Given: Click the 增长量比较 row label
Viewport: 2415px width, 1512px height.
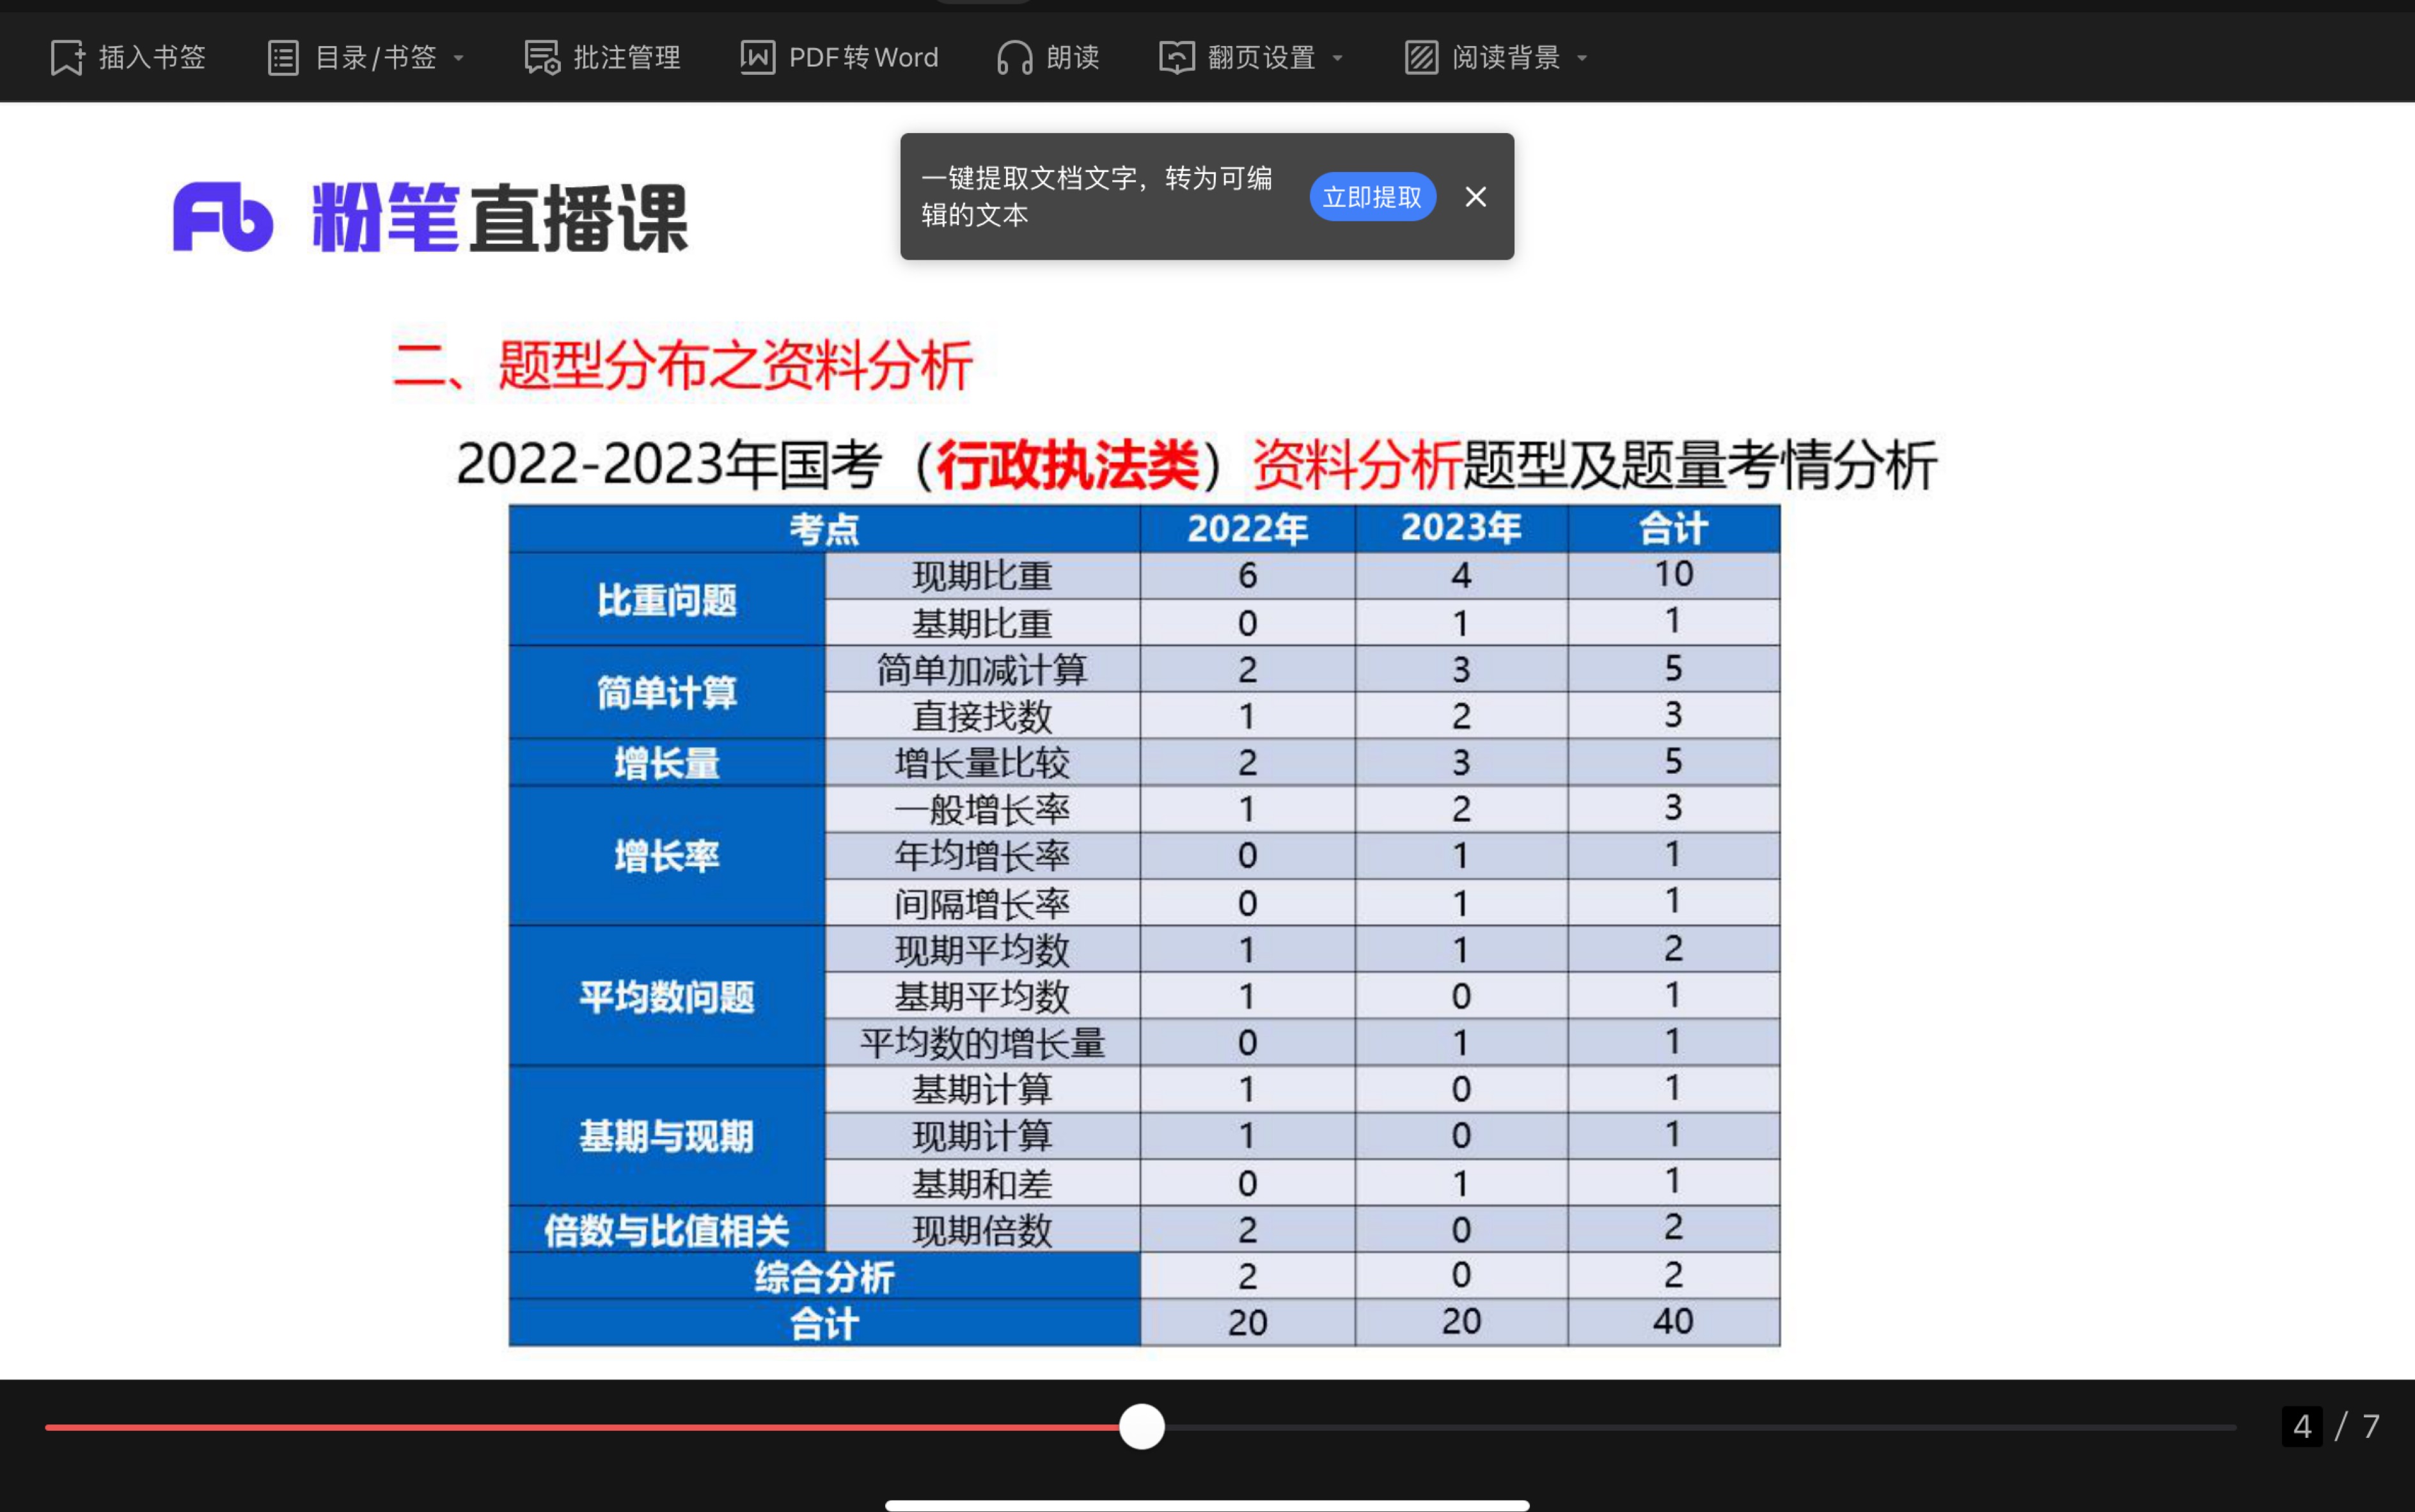Looking at the screenshot, I should pos(982,762).
